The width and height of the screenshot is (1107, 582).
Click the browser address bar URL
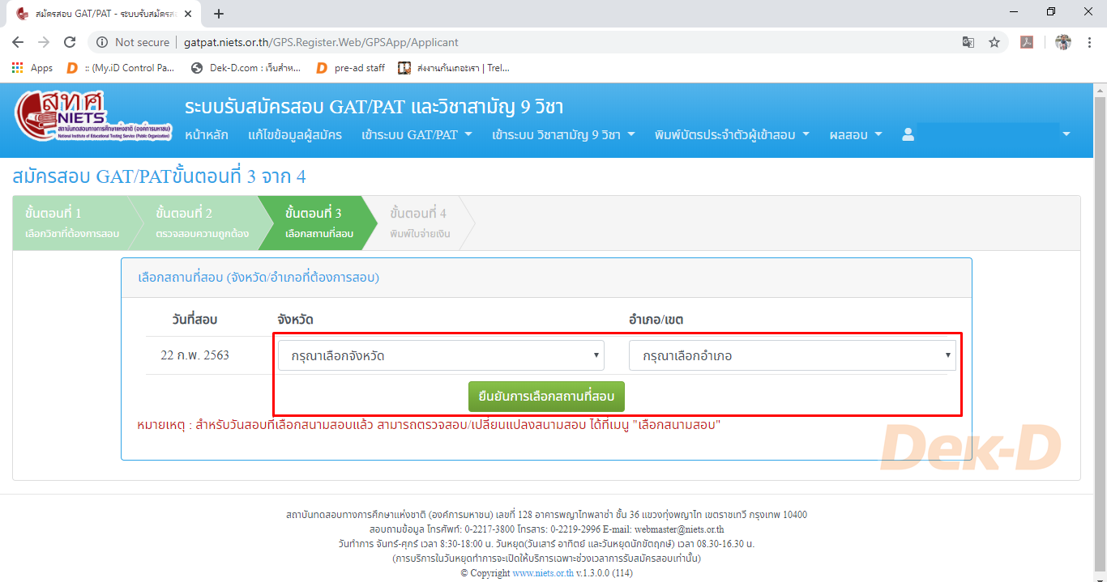click(x=321, y=42)
